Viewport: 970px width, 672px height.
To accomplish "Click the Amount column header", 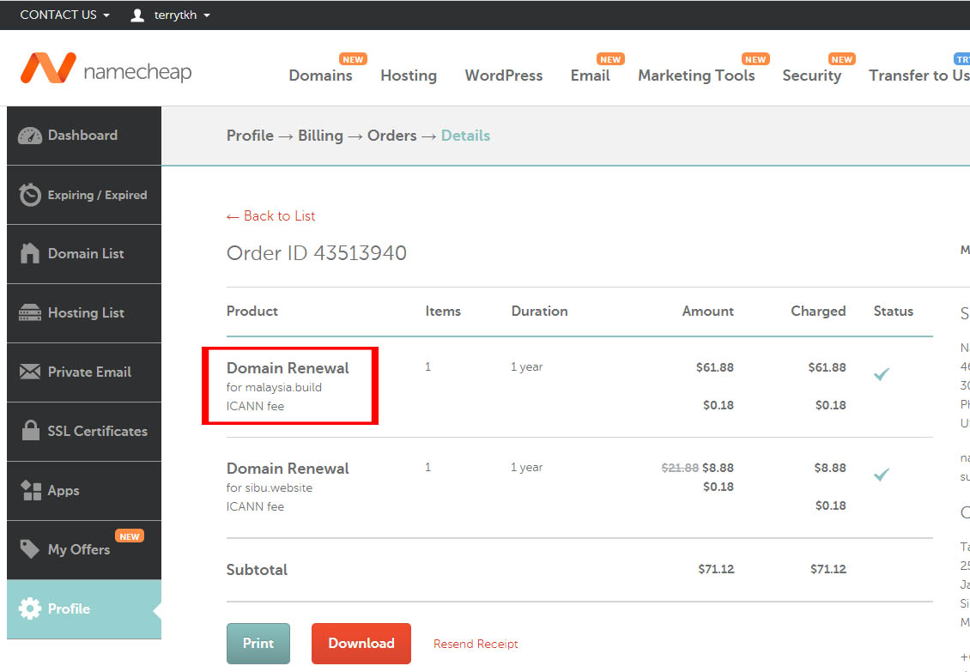I will coord(707,312).
